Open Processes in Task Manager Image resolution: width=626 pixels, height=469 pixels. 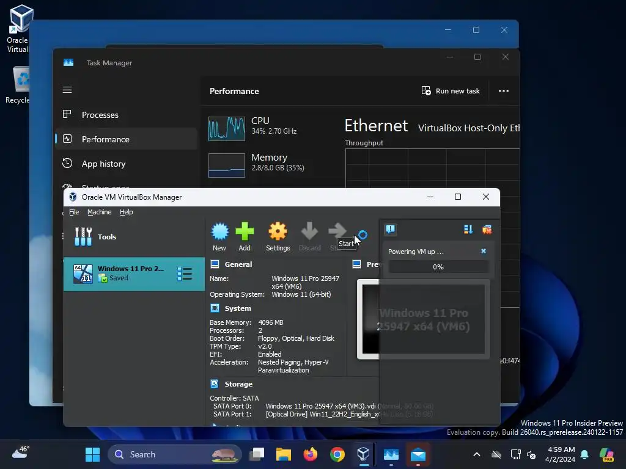coord(126,115)
